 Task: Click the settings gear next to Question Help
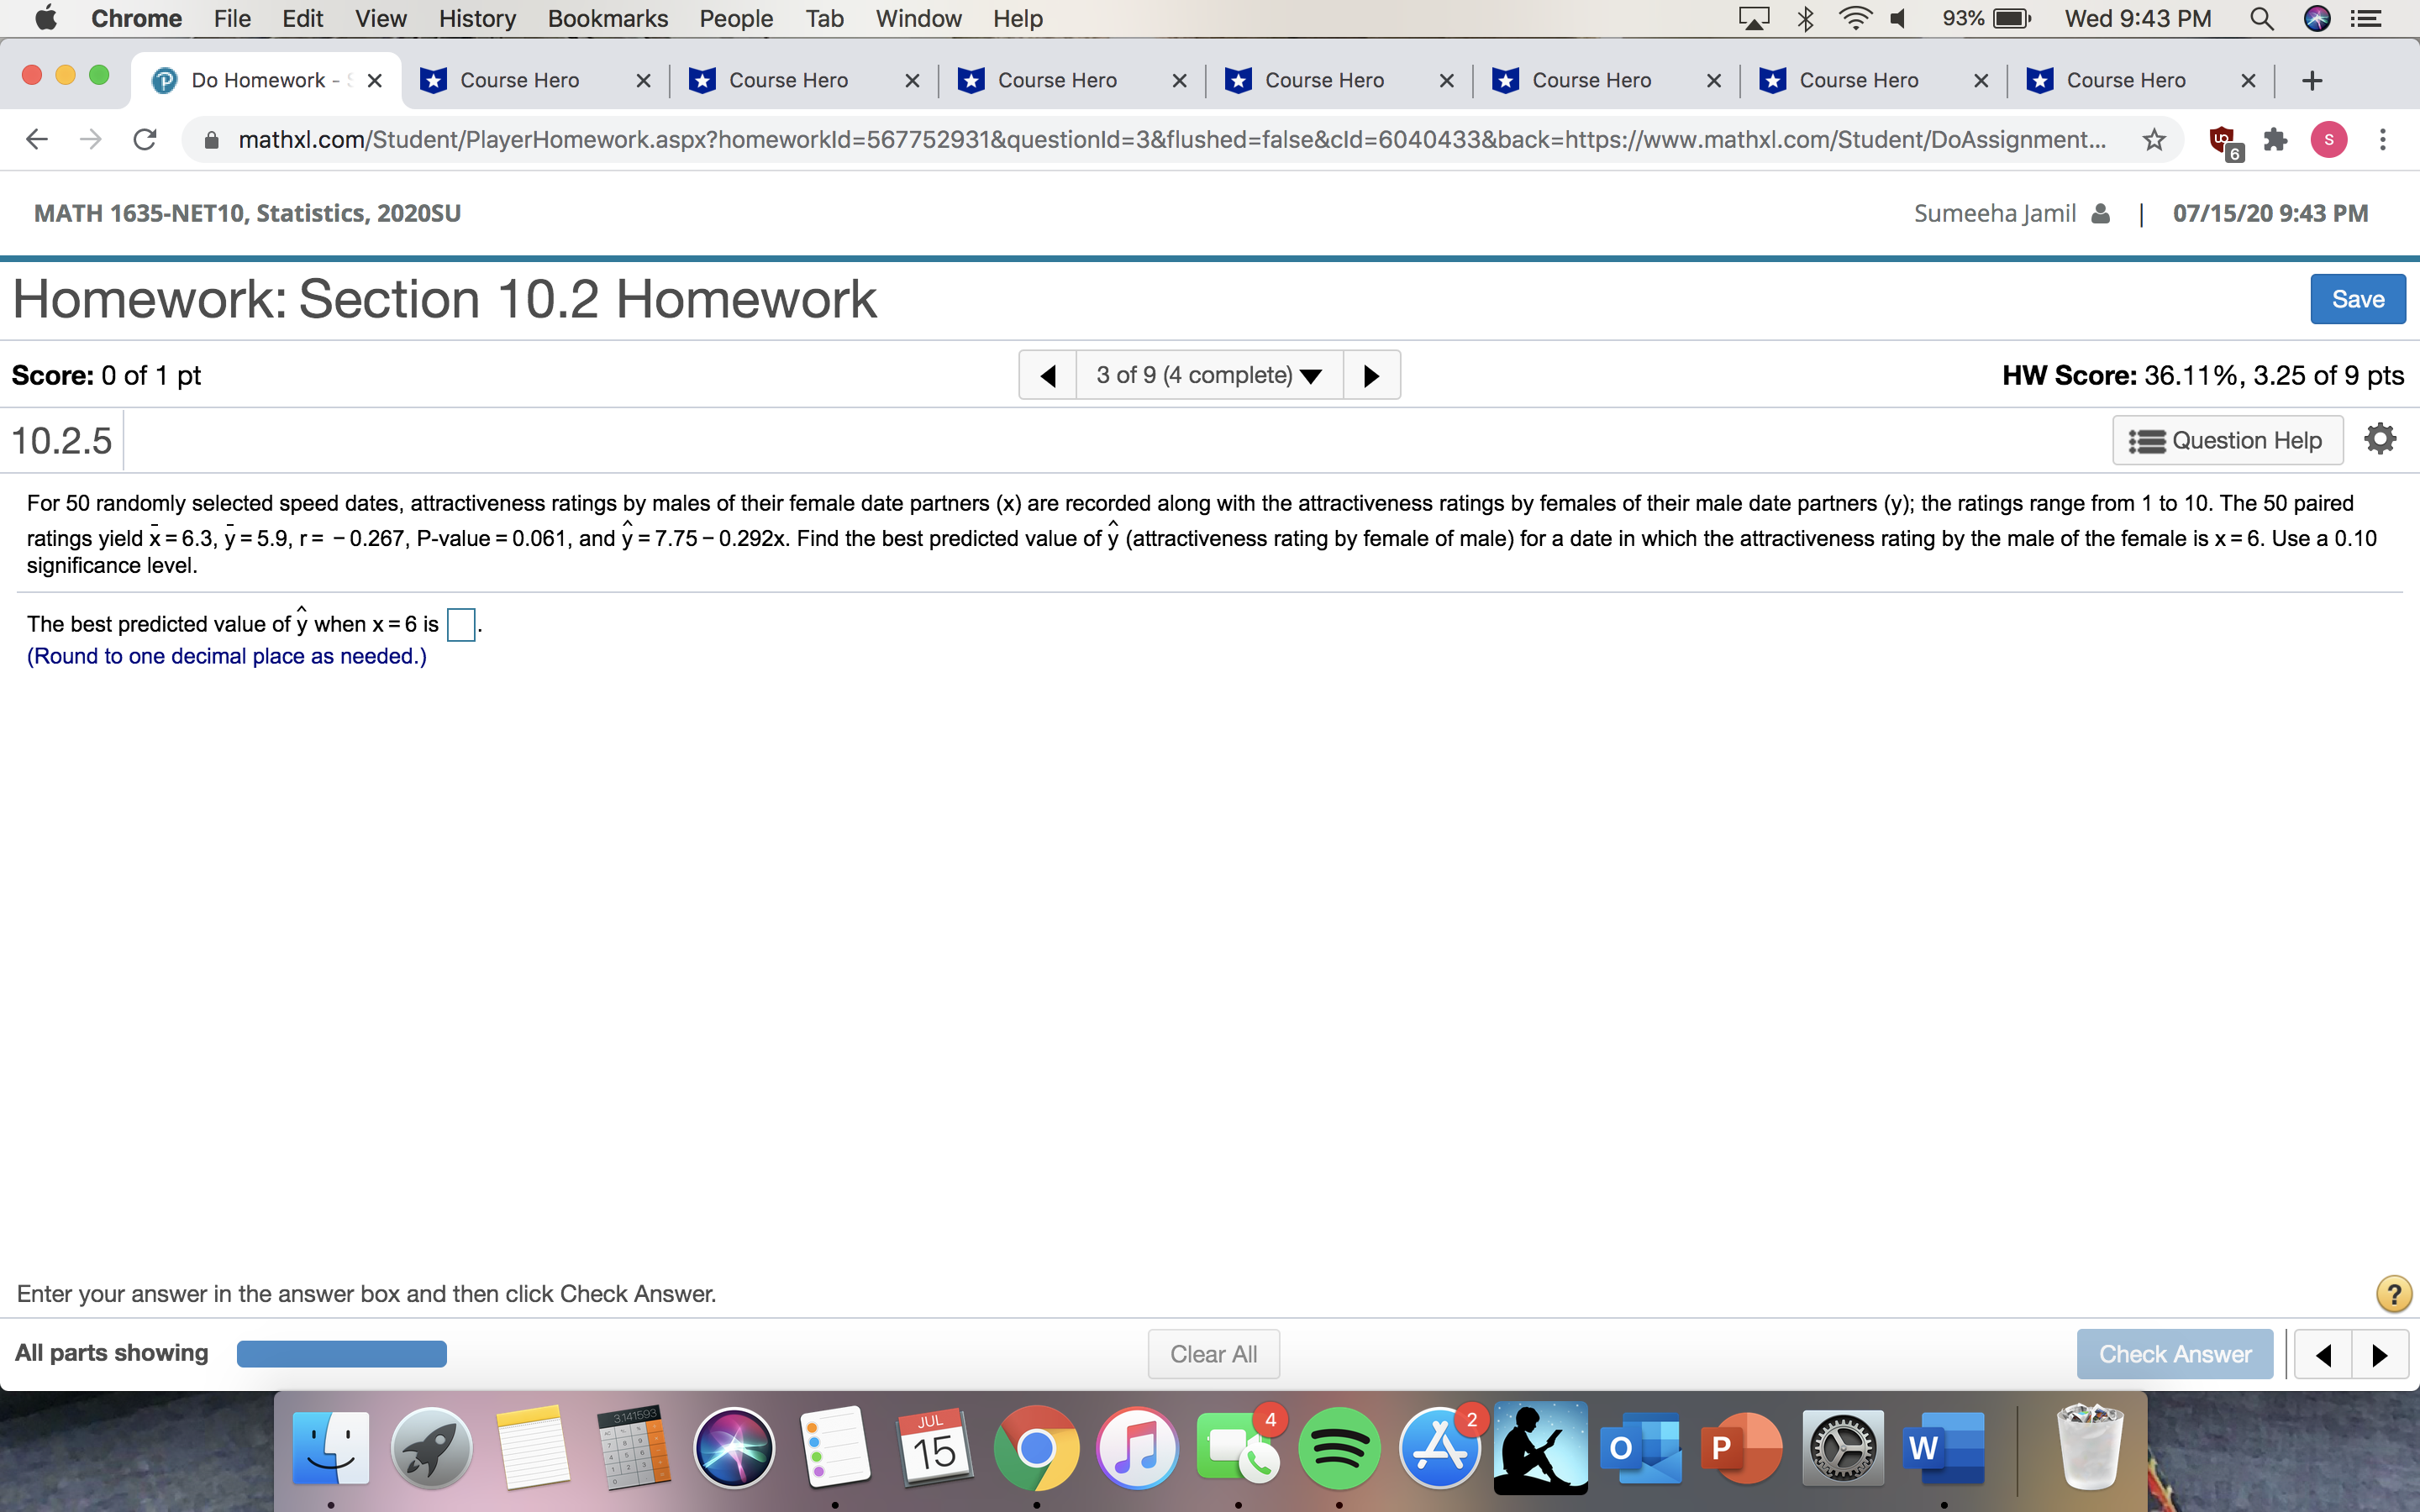tap(2379, 438)
